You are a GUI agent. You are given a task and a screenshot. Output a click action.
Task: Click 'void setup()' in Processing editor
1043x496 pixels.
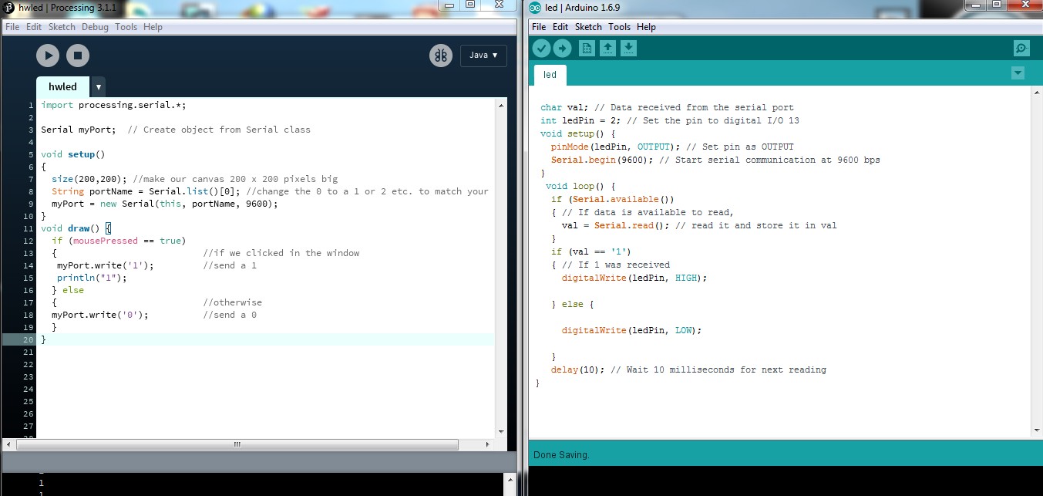coord(72,154)
